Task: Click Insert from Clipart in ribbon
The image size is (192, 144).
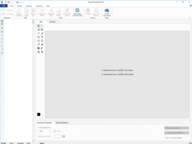Action: pos(67,12)
